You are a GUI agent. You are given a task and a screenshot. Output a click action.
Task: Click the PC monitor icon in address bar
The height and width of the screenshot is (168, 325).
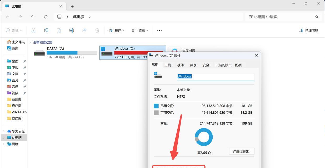click(x=59, y=17)
